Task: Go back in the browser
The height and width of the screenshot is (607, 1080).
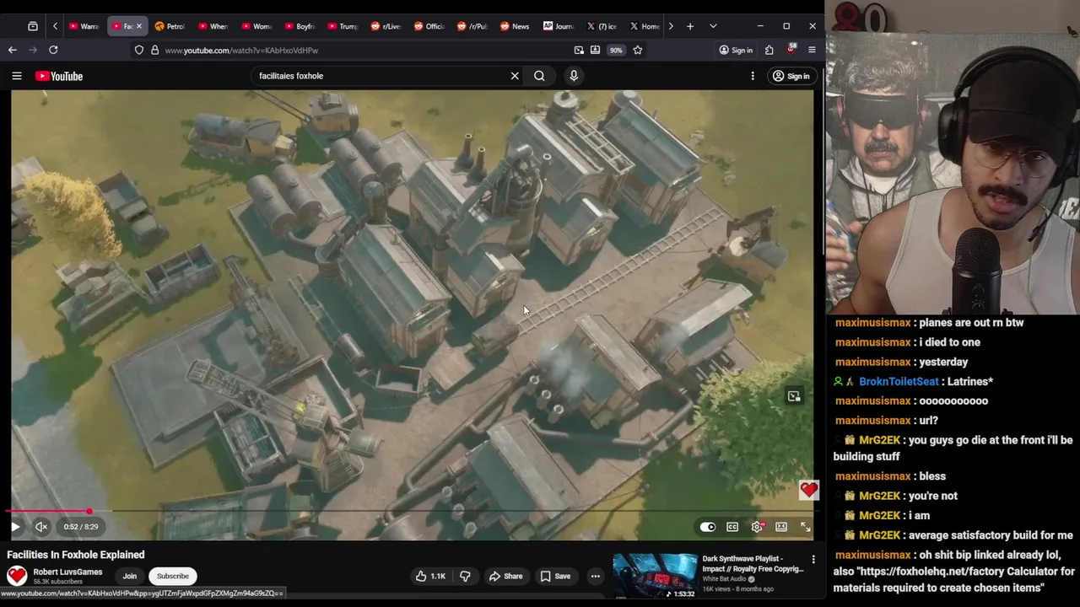Action: tap(13, 50)
